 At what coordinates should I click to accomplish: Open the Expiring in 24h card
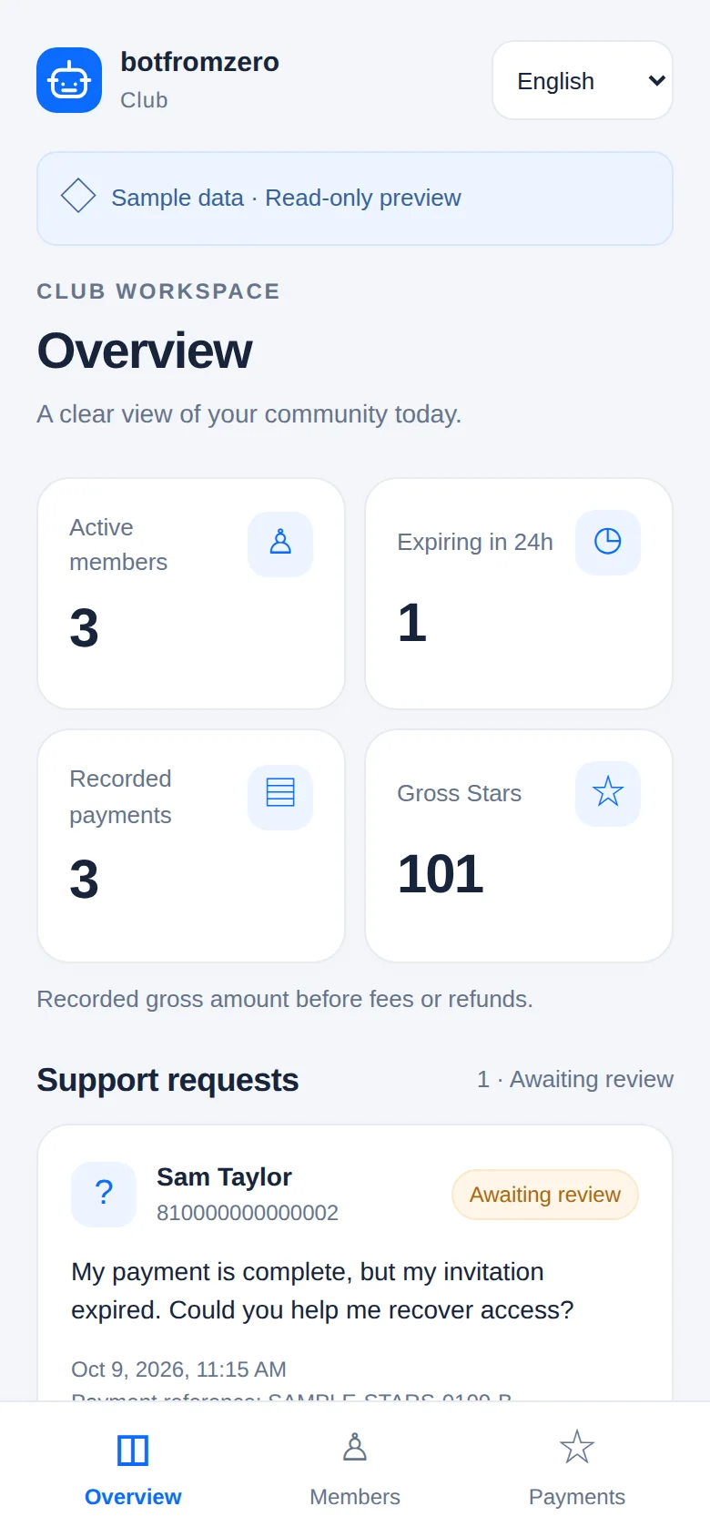click(519, 594)
